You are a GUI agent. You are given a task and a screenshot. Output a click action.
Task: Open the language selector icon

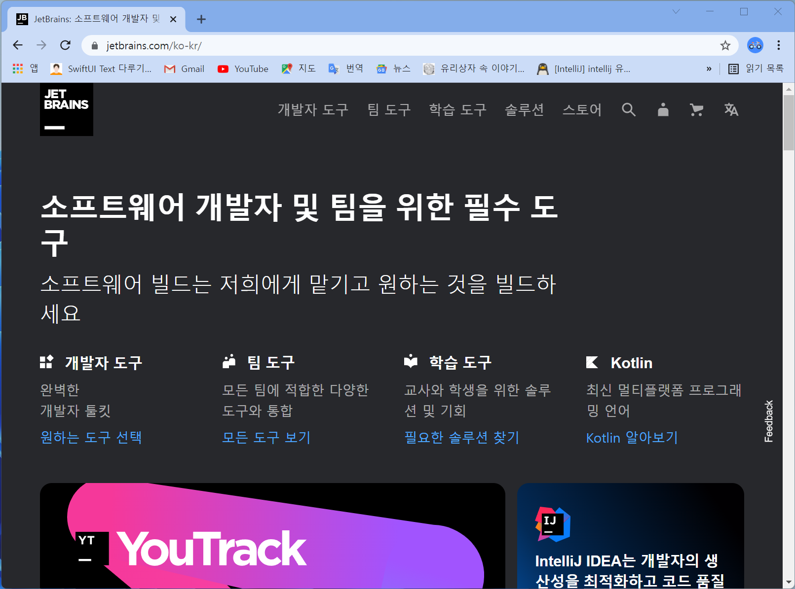coord(731,109)
